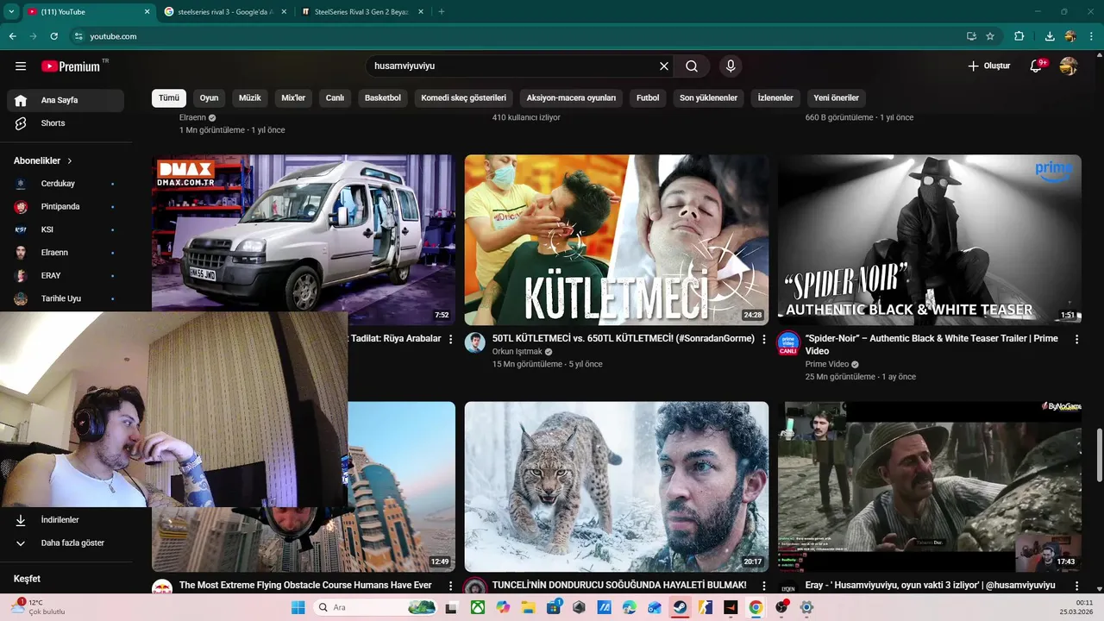Click the page vertical scrollbar thumb

pyautogui.click(x=1098, y=455)
